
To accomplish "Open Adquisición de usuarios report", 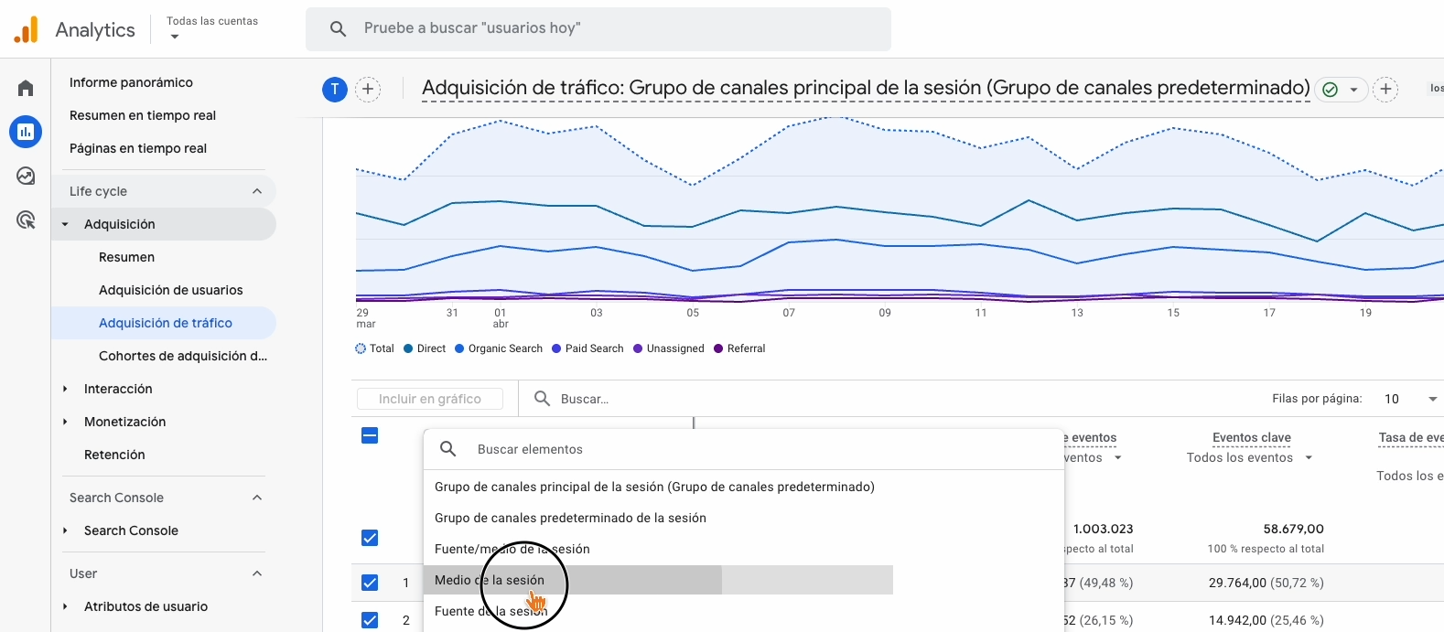I will pos(170,290).
